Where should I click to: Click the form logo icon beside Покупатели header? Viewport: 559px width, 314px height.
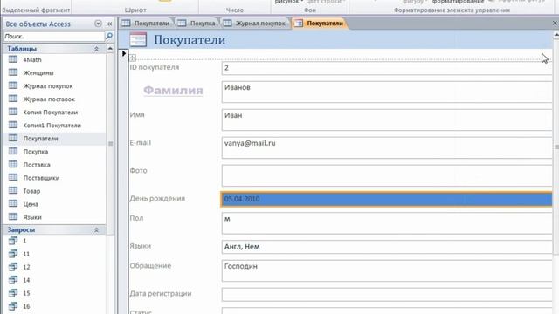(138, 39)
